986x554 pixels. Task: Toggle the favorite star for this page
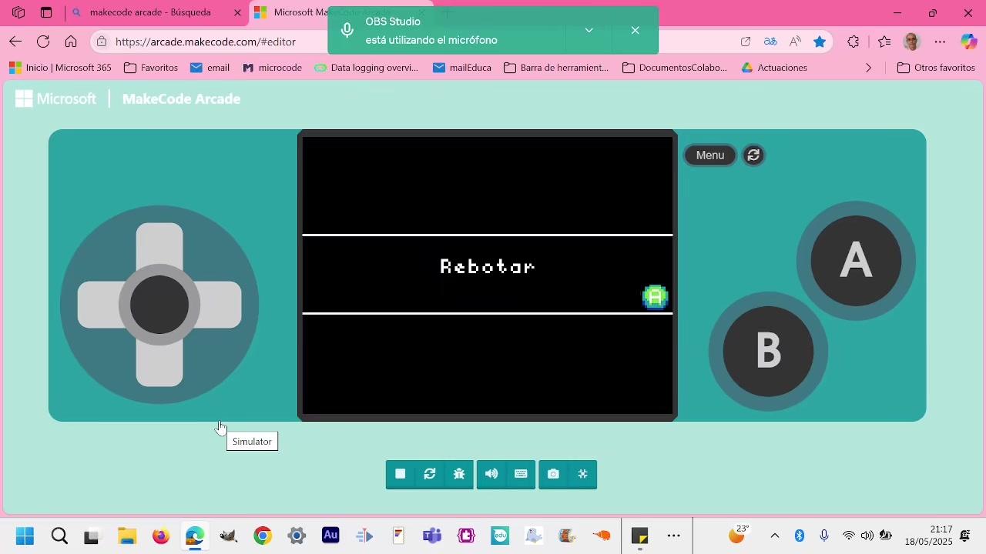(x=820, y=42)
